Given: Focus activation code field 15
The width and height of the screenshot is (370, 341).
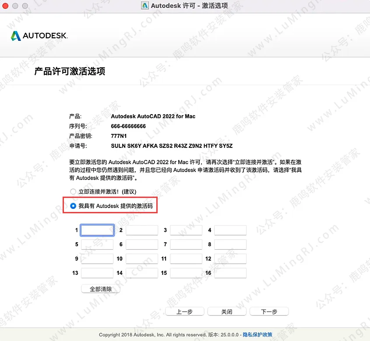Looking at the screenshot, I should pyautogui.click(x=186, y=273).
